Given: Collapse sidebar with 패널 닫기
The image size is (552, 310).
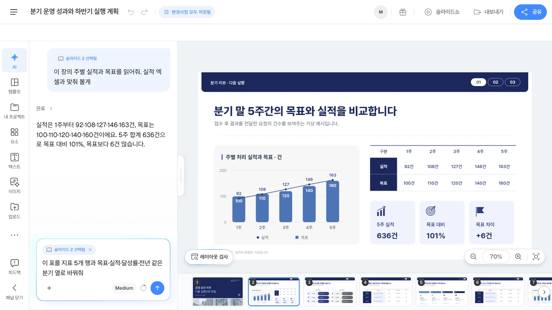Looking at the screenshot, I should tap(14, 292).
